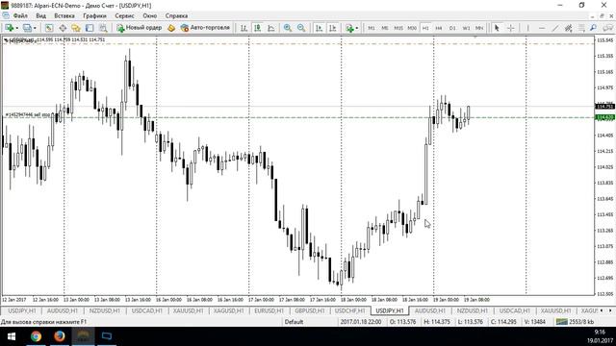
Task: Select the crosshair tool
Action: (510, 28)
